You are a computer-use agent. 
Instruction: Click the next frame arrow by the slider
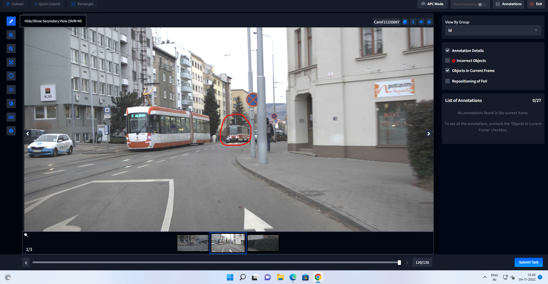(x=407, y=263)
